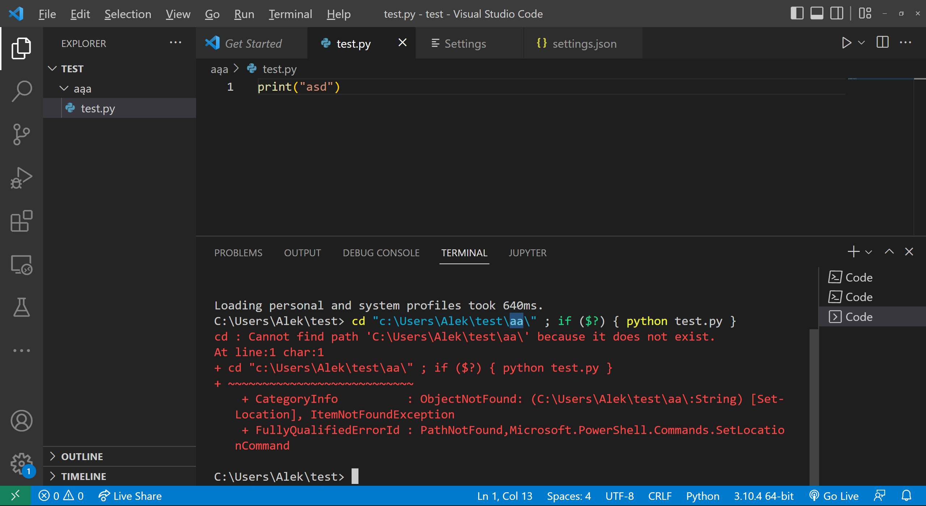Click aąa in the breadcrumb

coord(219,69)
